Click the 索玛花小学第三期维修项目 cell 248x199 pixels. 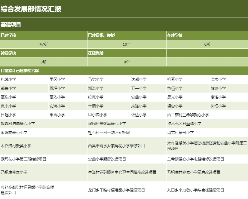pos(44,159)
